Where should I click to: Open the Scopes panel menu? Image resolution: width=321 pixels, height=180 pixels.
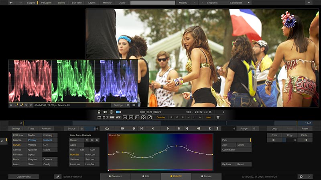(x=30, y=2)
